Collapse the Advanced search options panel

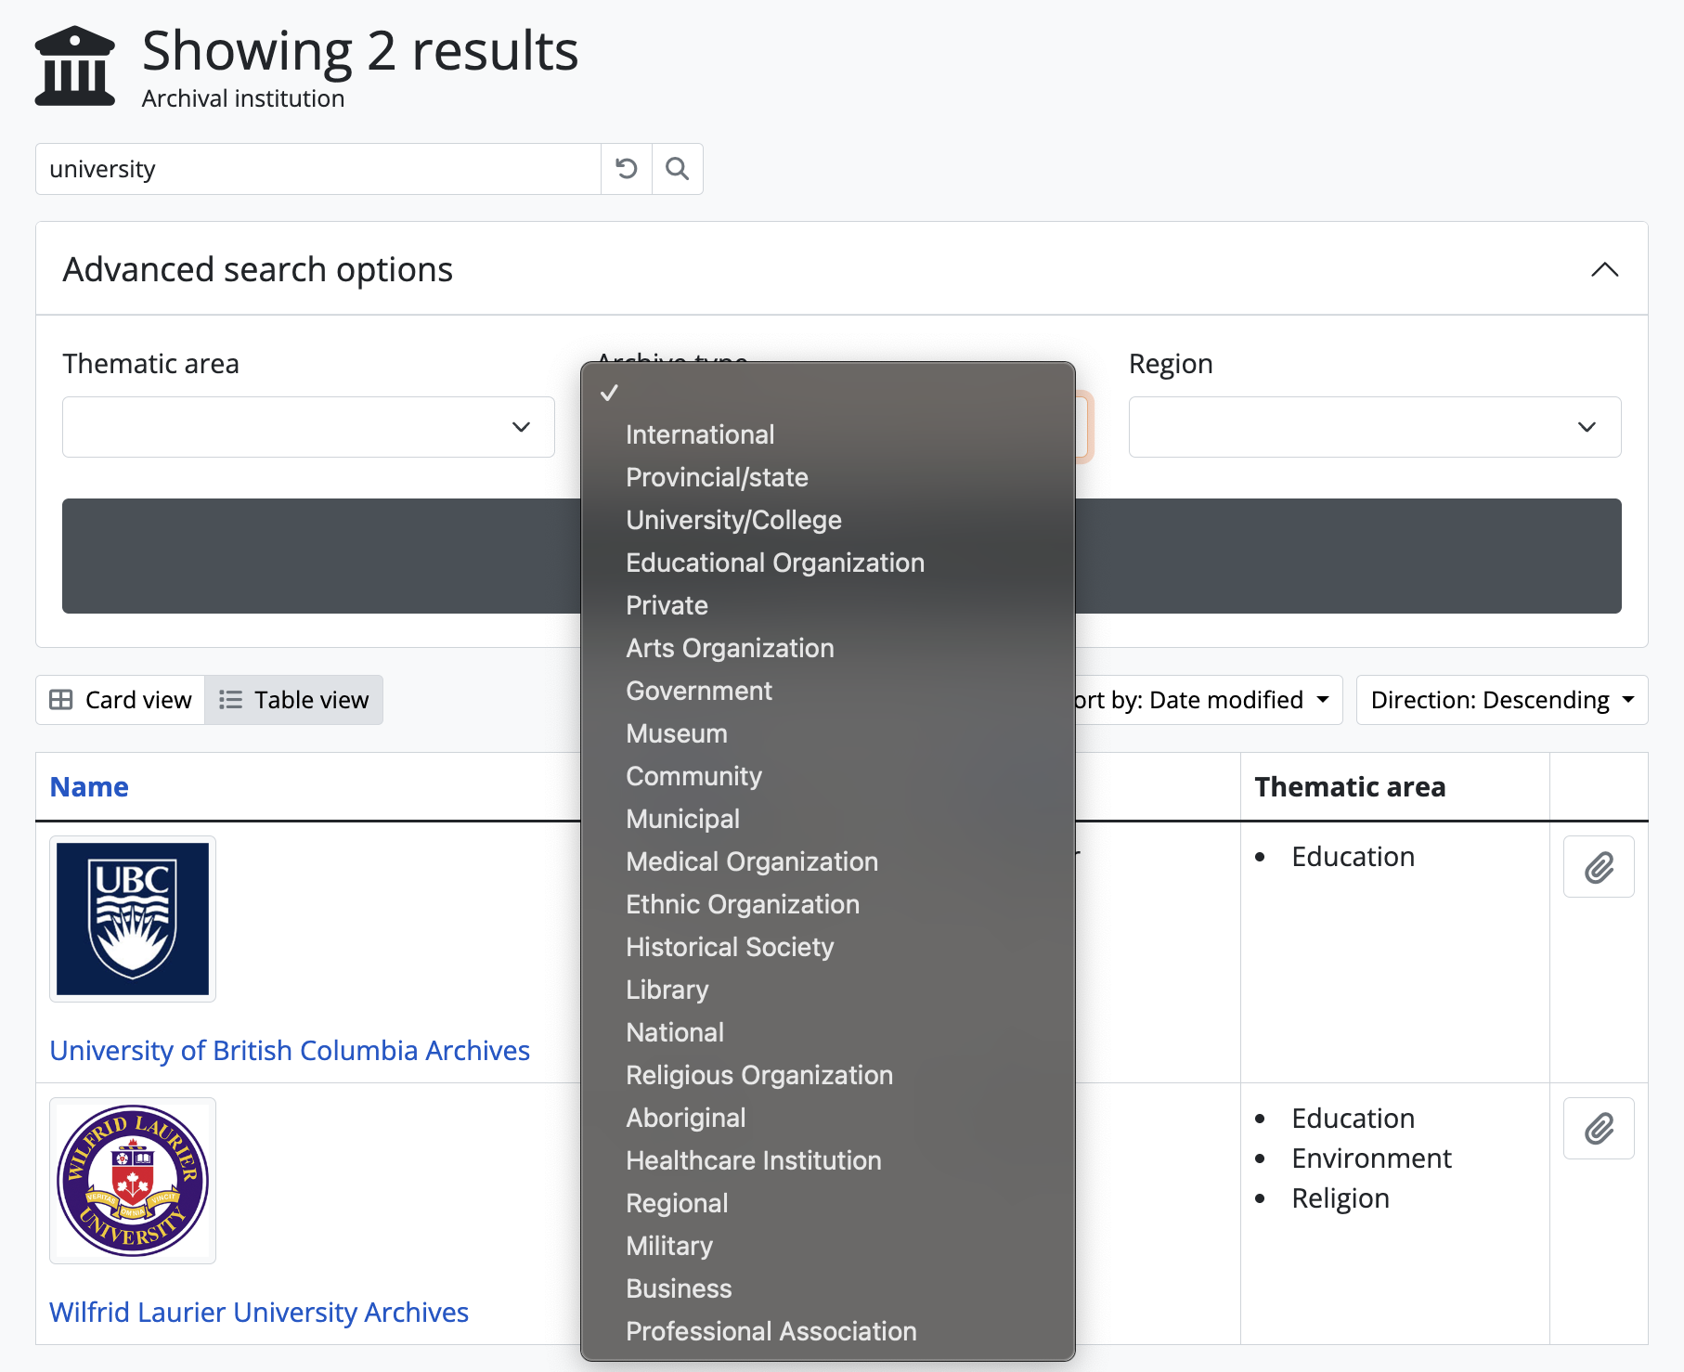click(x=1604, y=270)
